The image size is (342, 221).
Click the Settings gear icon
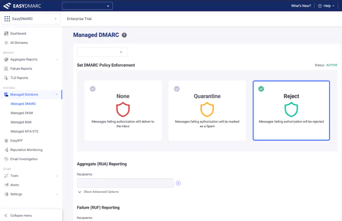tap(6, 194)
